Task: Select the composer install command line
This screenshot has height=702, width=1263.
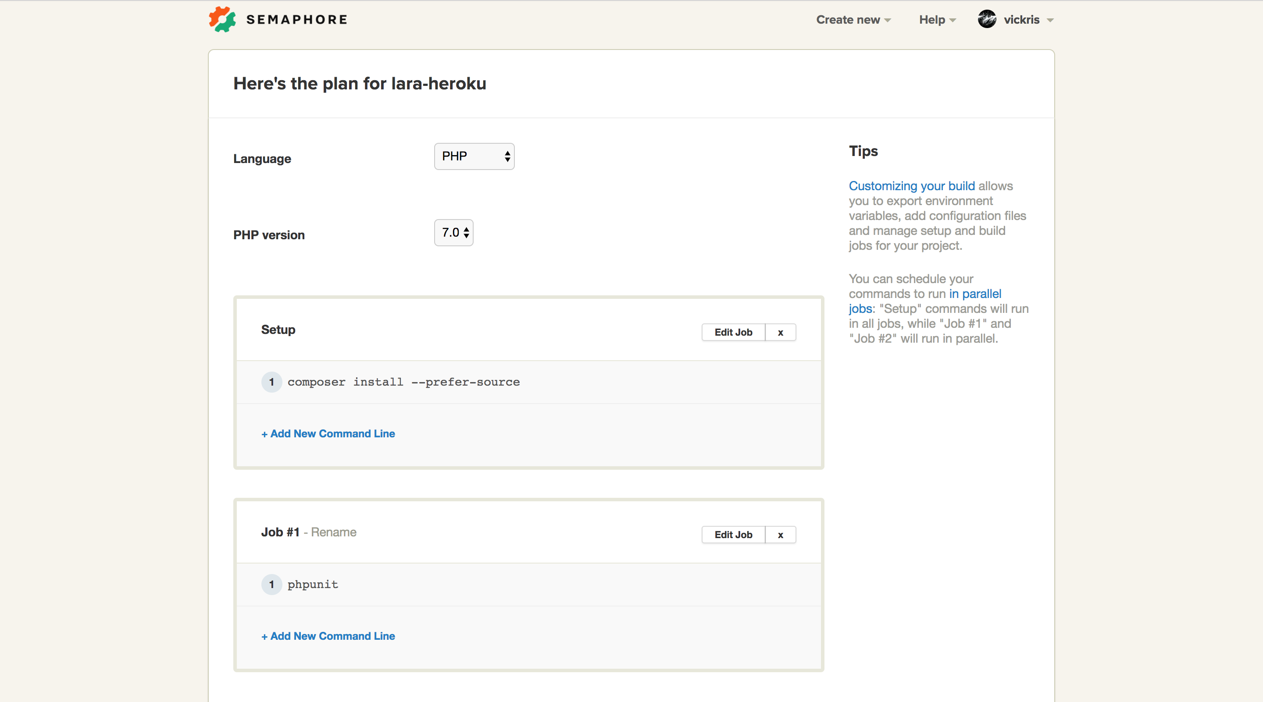Action: click(403, 382)
